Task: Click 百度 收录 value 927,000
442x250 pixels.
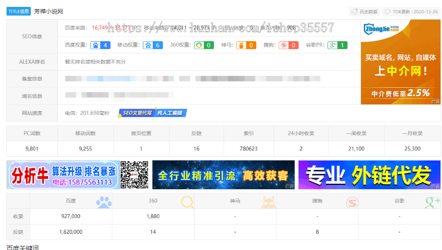Action: pyautogui.click(x=71, y=216)
